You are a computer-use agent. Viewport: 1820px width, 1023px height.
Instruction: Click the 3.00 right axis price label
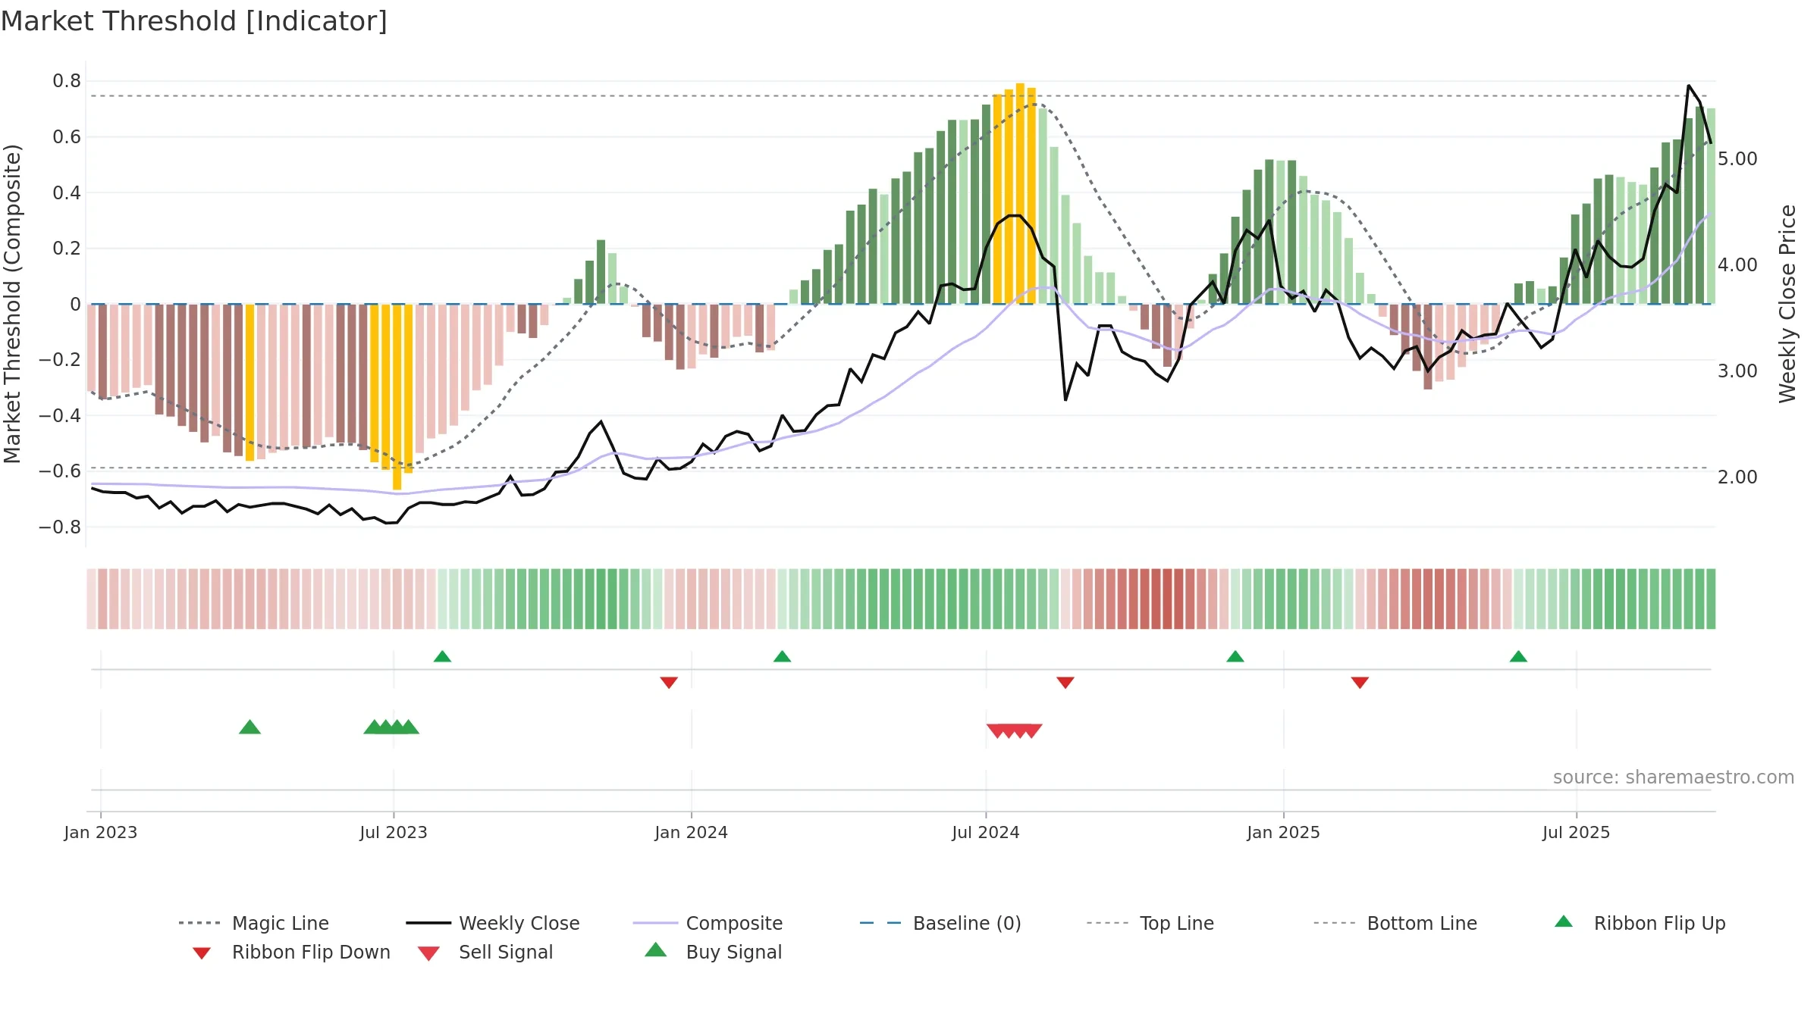click(x=1737, y=371)
